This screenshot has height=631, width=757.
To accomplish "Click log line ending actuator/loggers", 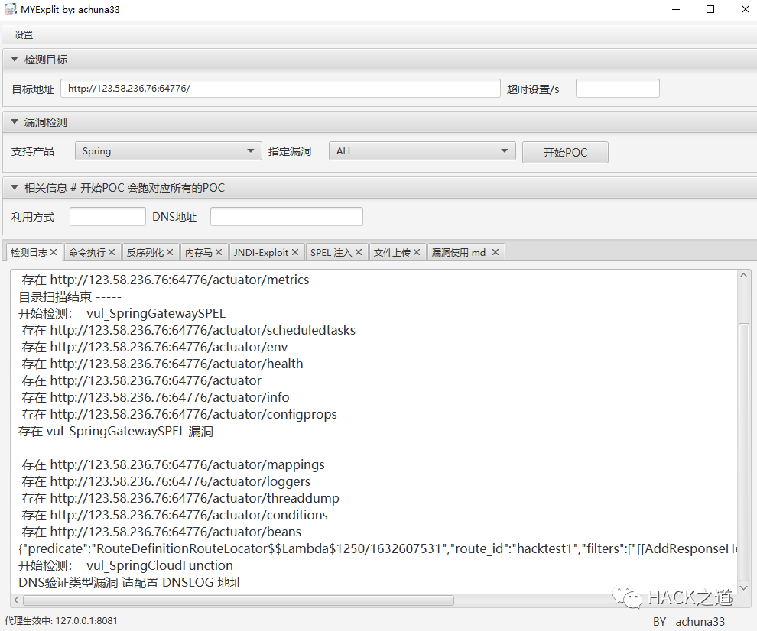I will (166, 481).
